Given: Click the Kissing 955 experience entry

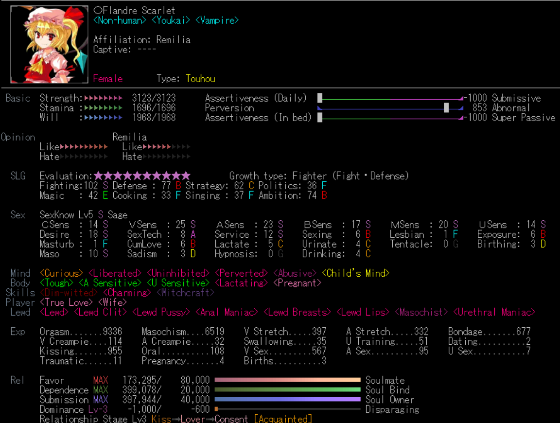Looking at the screenshot, I should 81,351.
